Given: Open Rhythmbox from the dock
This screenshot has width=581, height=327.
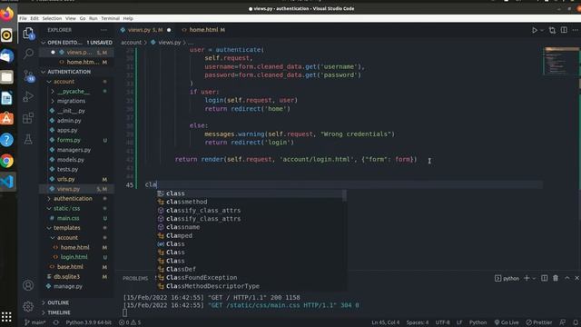Looking at the screenshot, I should 7,35.
